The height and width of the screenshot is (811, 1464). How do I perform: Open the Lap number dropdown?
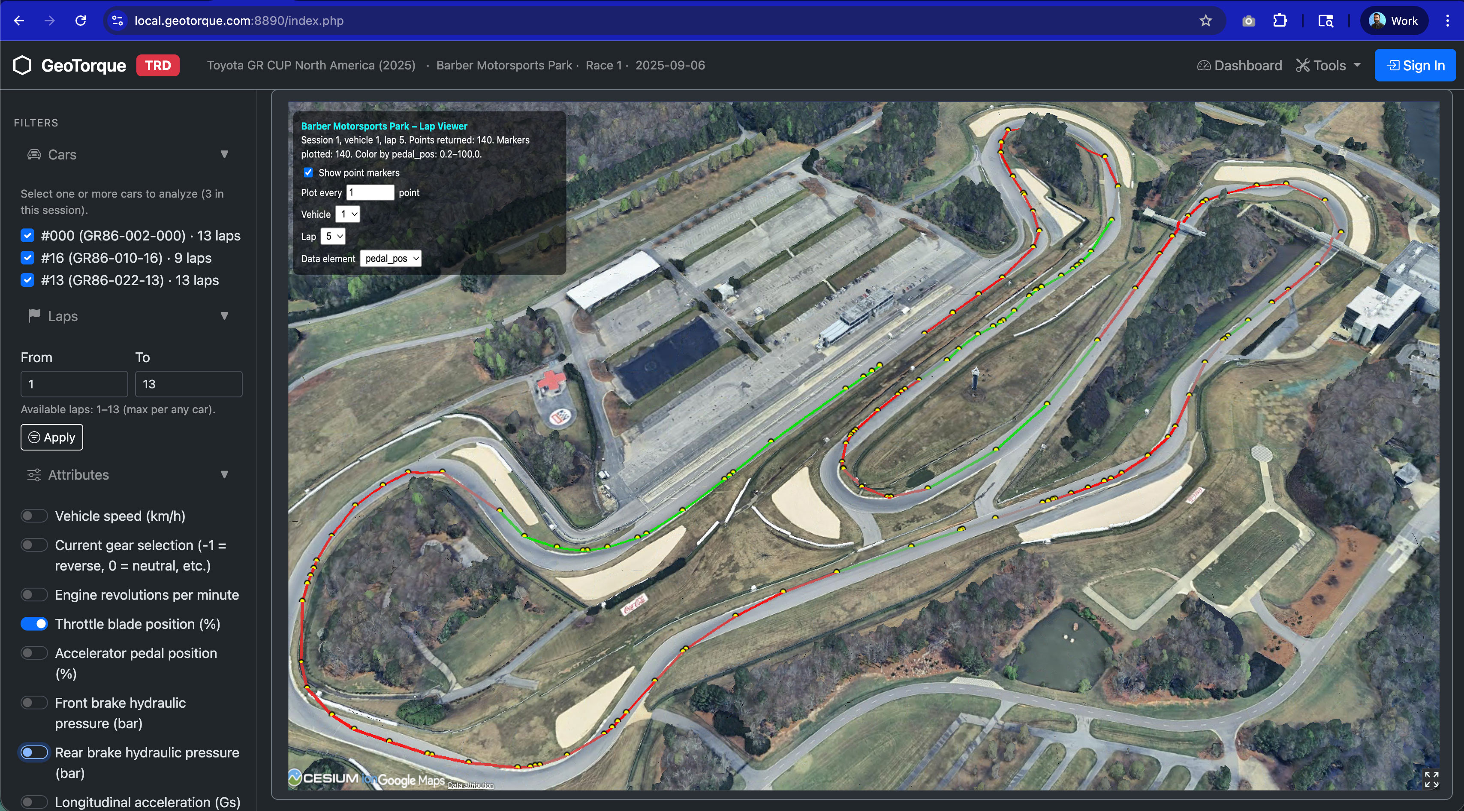(x=333, y=236)
